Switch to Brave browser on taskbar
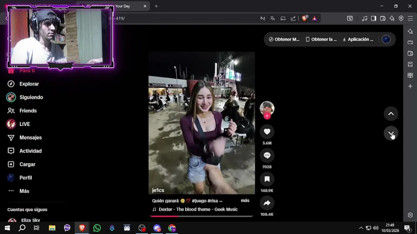The height and width of the screenshot is (234, 417). pos(82,228)
